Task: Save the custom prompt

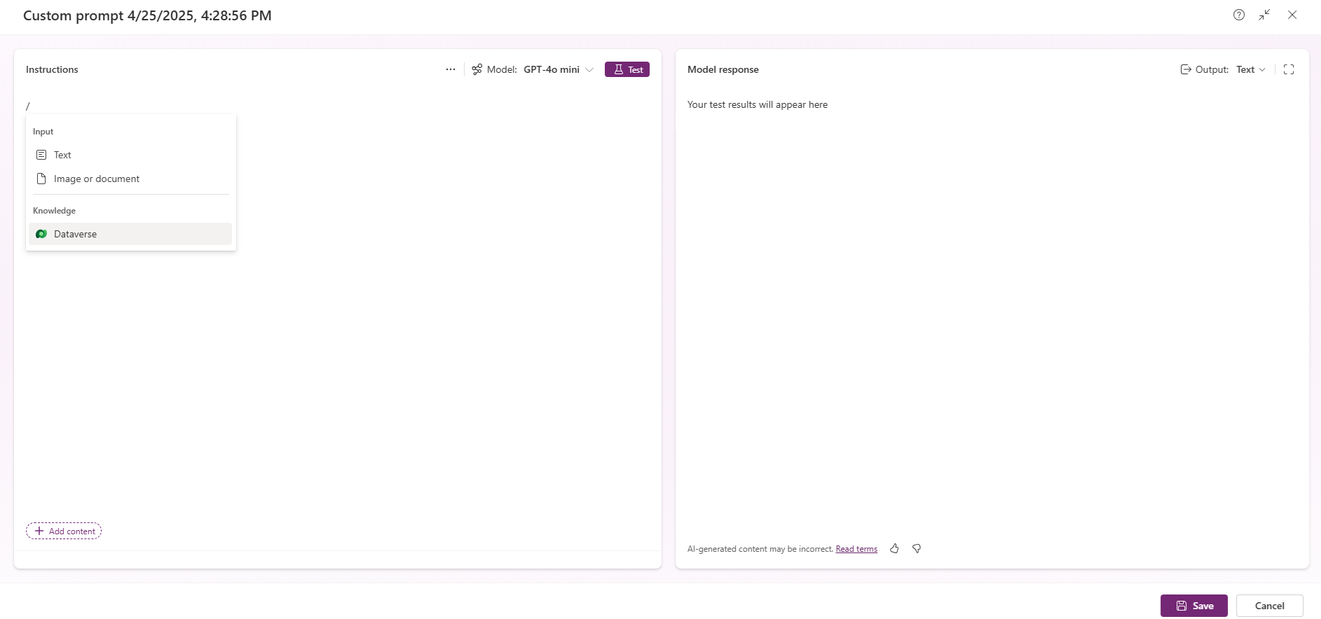Action: (1194, 606)
